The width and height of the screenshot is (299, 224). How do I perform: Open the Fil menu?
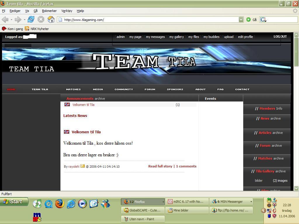tap(4, 11)
